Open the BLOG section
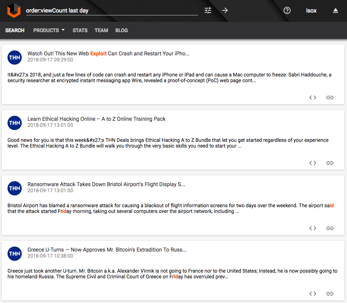This screenshot has width=347, height=303. pyautogui.click(x=121, y=30)
